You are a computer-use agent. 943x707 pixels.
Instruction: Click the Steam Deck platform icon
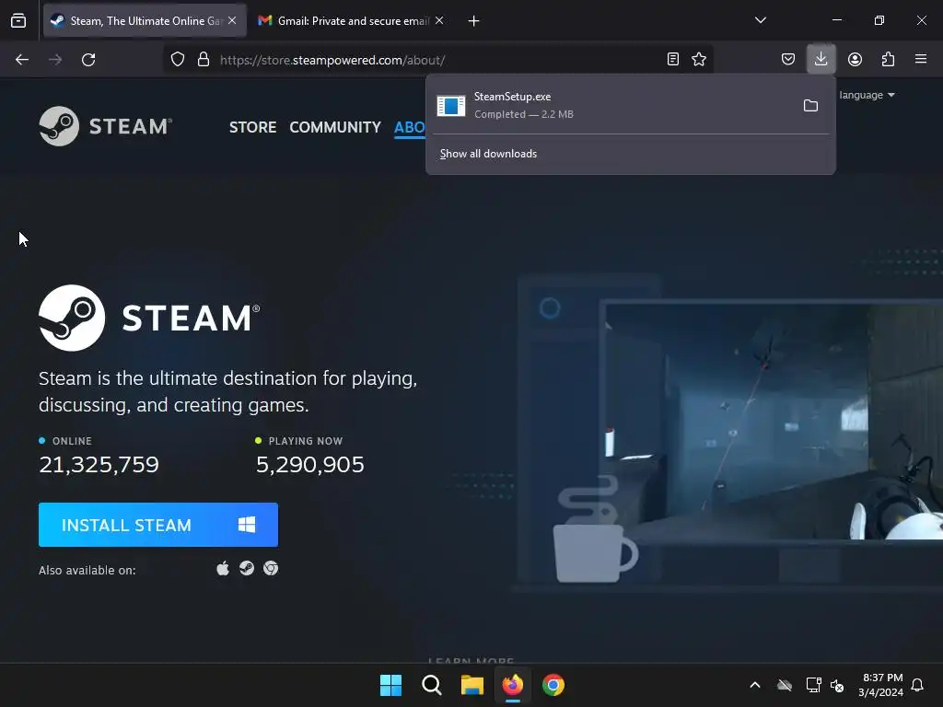pos(247,569)
